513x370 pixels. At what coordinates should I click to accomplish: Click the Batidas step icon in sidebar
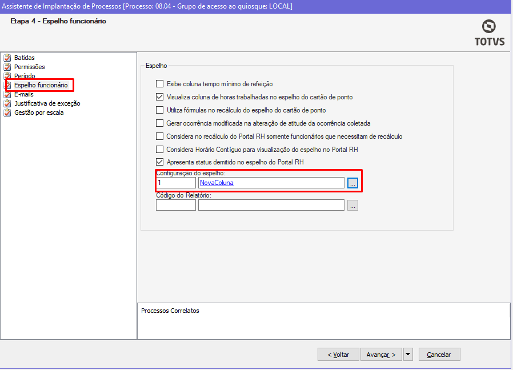pos(7,58)
